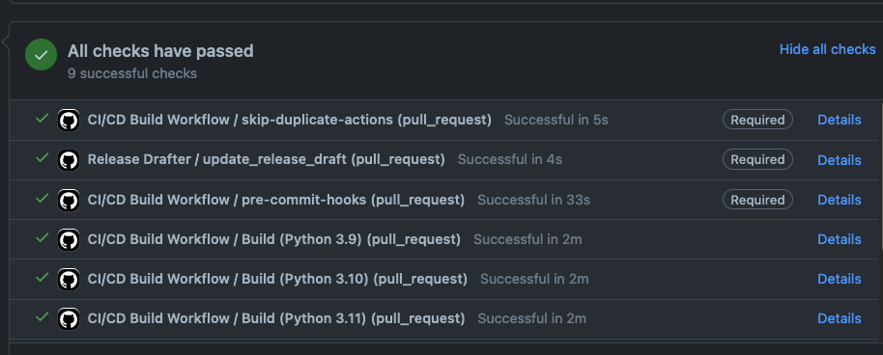Click Required badge on skip-duplicate-actions row
The height and width of the screenshot is (355, 883).
coord(757,120)
